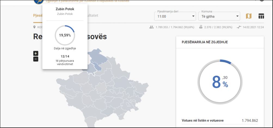Click the globe language icon
Image resolution: width=273 pixels, height=128 pixels.
[262, 1]
